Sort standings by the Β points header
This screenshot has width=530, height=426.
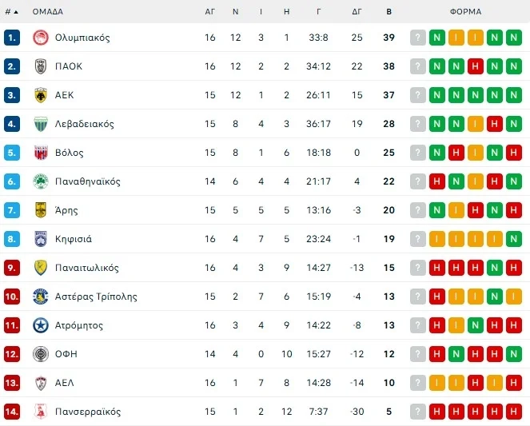(x=389, y=12)
